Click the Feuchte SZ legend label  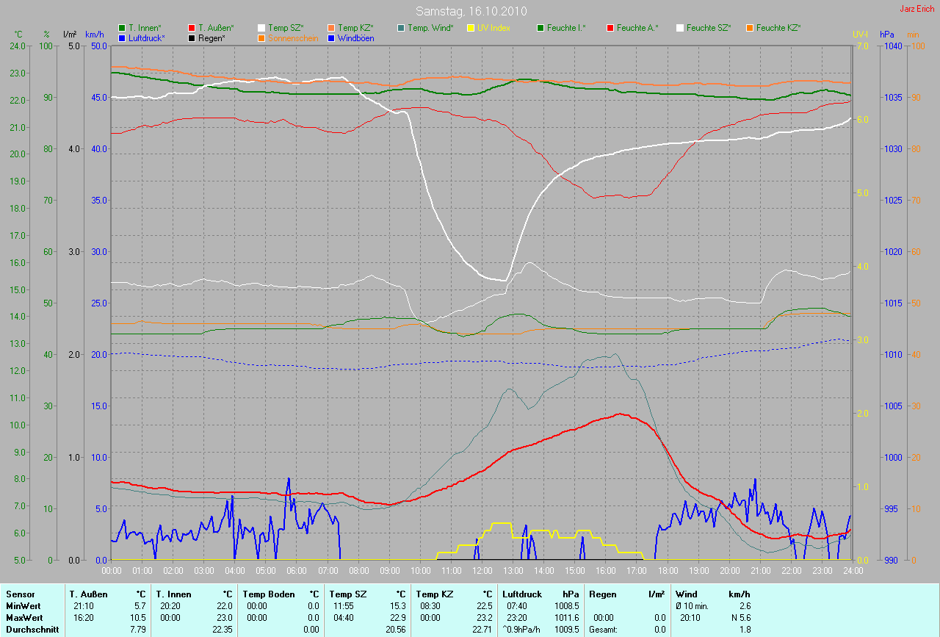[709, 28]
